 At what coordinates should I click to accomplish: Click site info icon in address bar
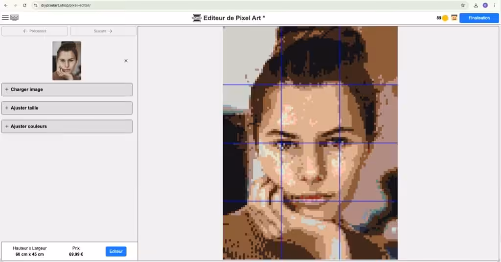(36, 5)
